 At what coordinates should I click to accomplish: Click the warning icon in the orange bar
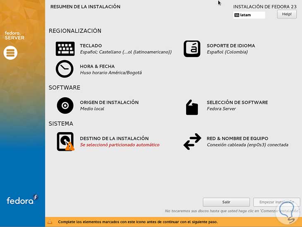point(50,222)
